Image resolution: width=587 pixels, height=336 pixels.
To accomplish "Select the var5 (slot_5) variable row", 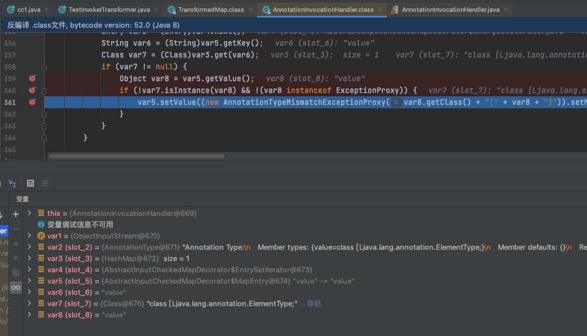I will coord(304,281).
